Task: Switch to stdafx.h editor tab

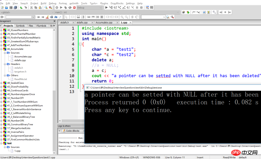Action: 65,22
